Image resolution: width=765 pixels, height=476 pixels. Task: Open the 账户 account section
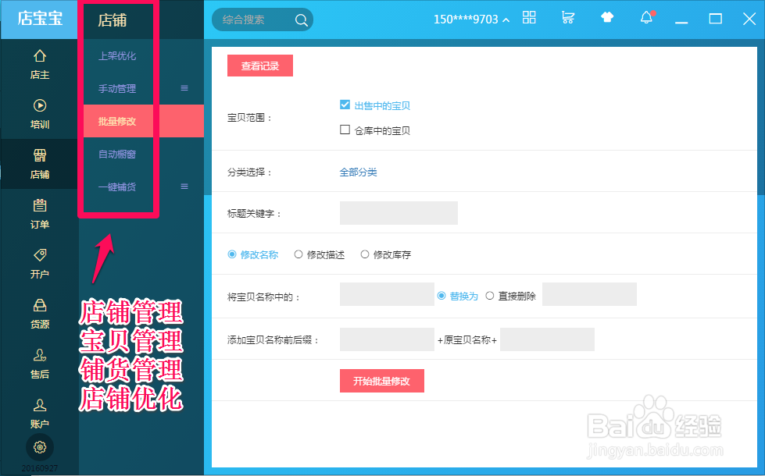pos(40,414)
